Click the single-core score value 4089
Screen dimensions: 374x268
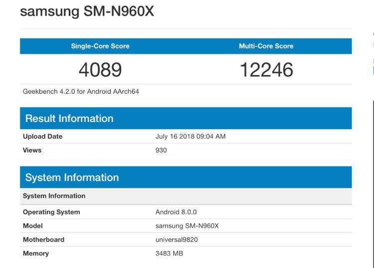(100, 70)
